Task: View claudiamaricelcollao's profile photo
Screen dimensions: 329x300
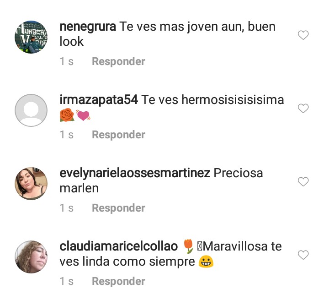Action: [31, 257]
